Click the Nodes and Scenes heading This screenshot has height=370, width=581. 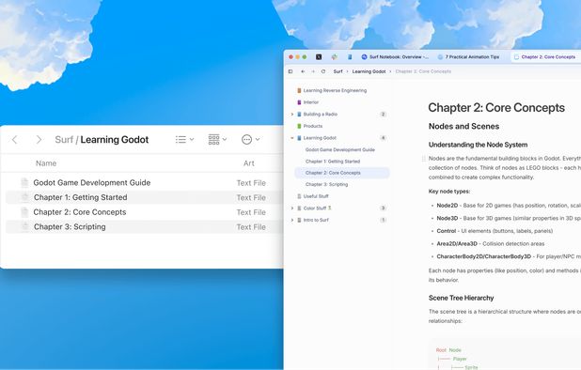click(x=463, y=126)
